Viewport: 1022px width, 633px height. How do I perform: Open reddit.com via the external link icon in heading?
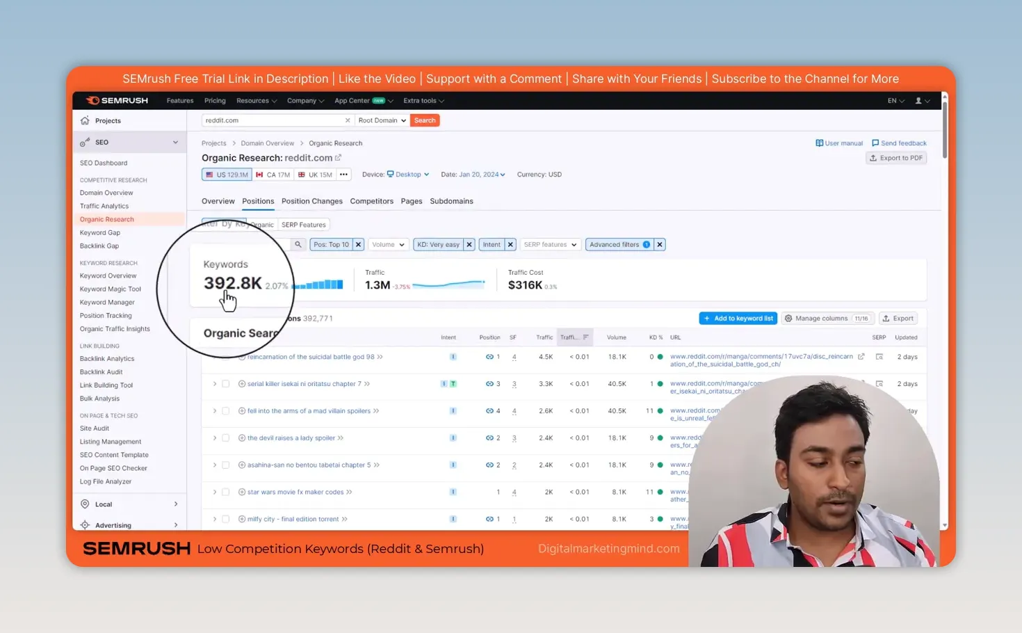tap(338, 158)
